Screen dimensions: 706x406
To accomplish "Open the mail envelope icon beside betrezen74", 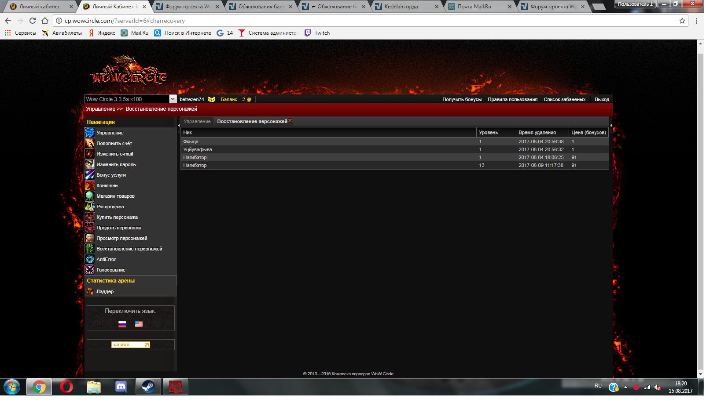I will (212, 99).
